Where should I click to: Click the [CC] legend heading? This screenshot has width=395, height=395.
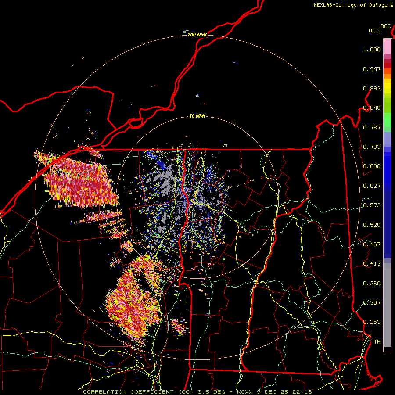pyautogui.click(x=374, y=30)
